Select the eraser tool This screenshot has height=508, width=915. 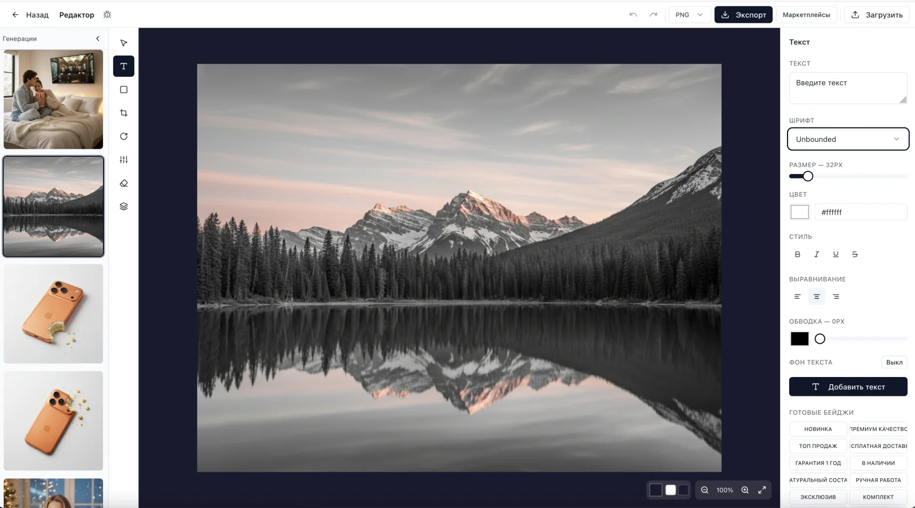124,184
